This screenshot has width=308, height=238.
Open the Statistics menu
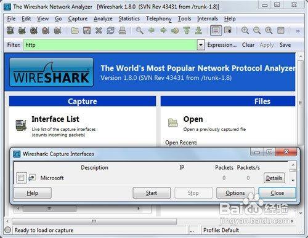[129, 18]
